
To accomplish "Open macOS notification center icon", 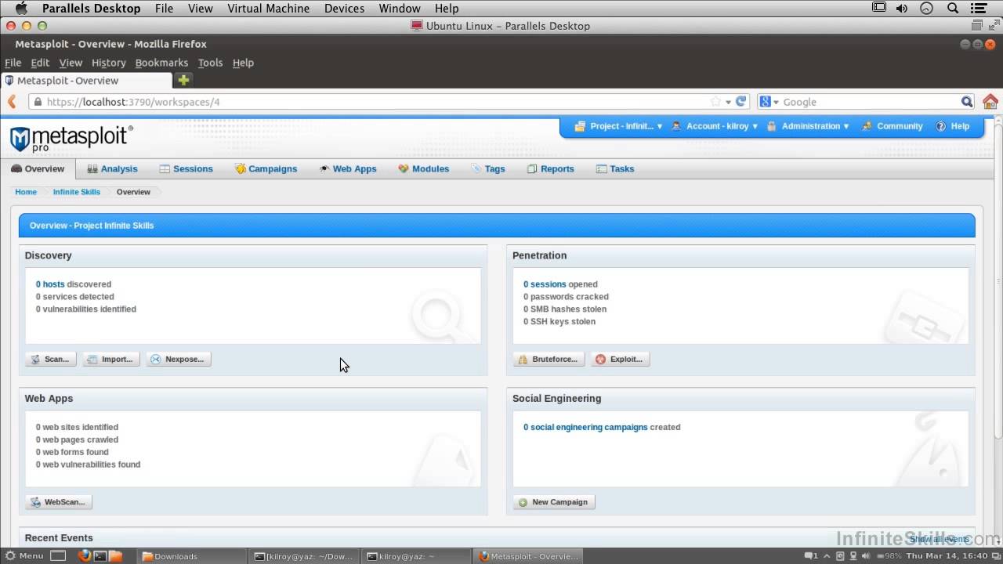I will [979, 9].
